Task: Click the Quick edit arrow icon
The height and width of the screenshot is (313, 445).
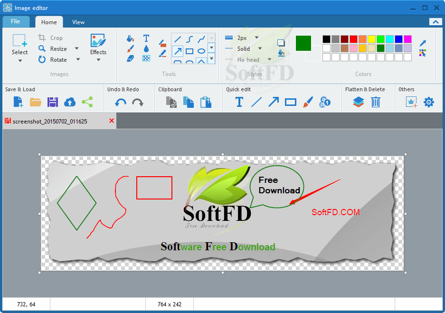Action: pyautogui.click(x=274, y=102)
